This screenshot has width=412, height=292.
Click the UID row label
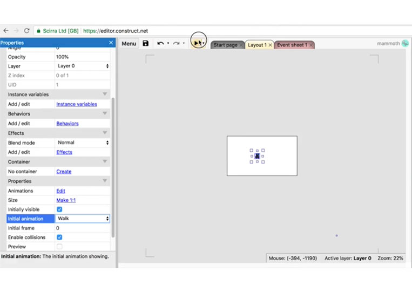12,85
